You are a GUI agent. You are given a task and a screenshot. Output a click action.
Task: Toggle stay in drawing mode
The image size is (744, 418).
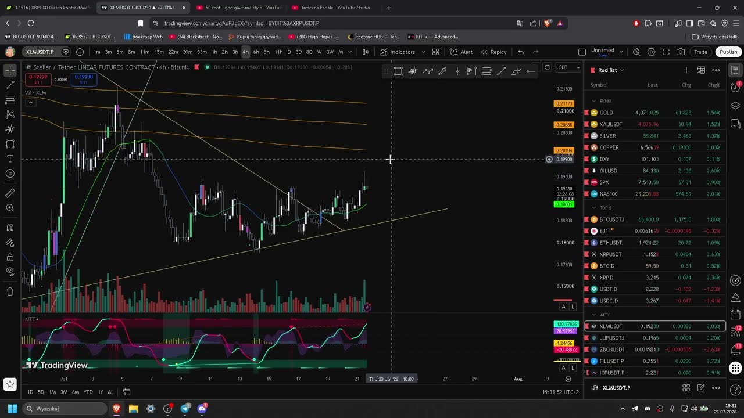tap(10, 242)
